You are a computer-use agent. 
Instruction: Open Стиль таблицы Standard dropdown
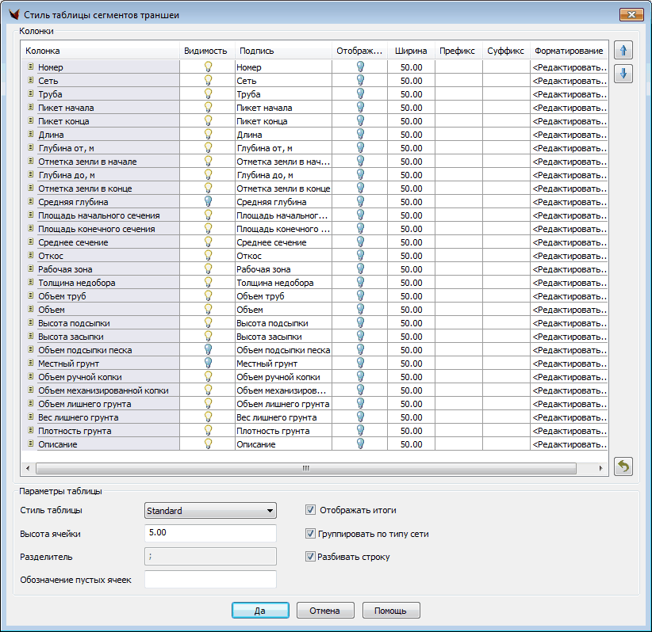(210, 511)
